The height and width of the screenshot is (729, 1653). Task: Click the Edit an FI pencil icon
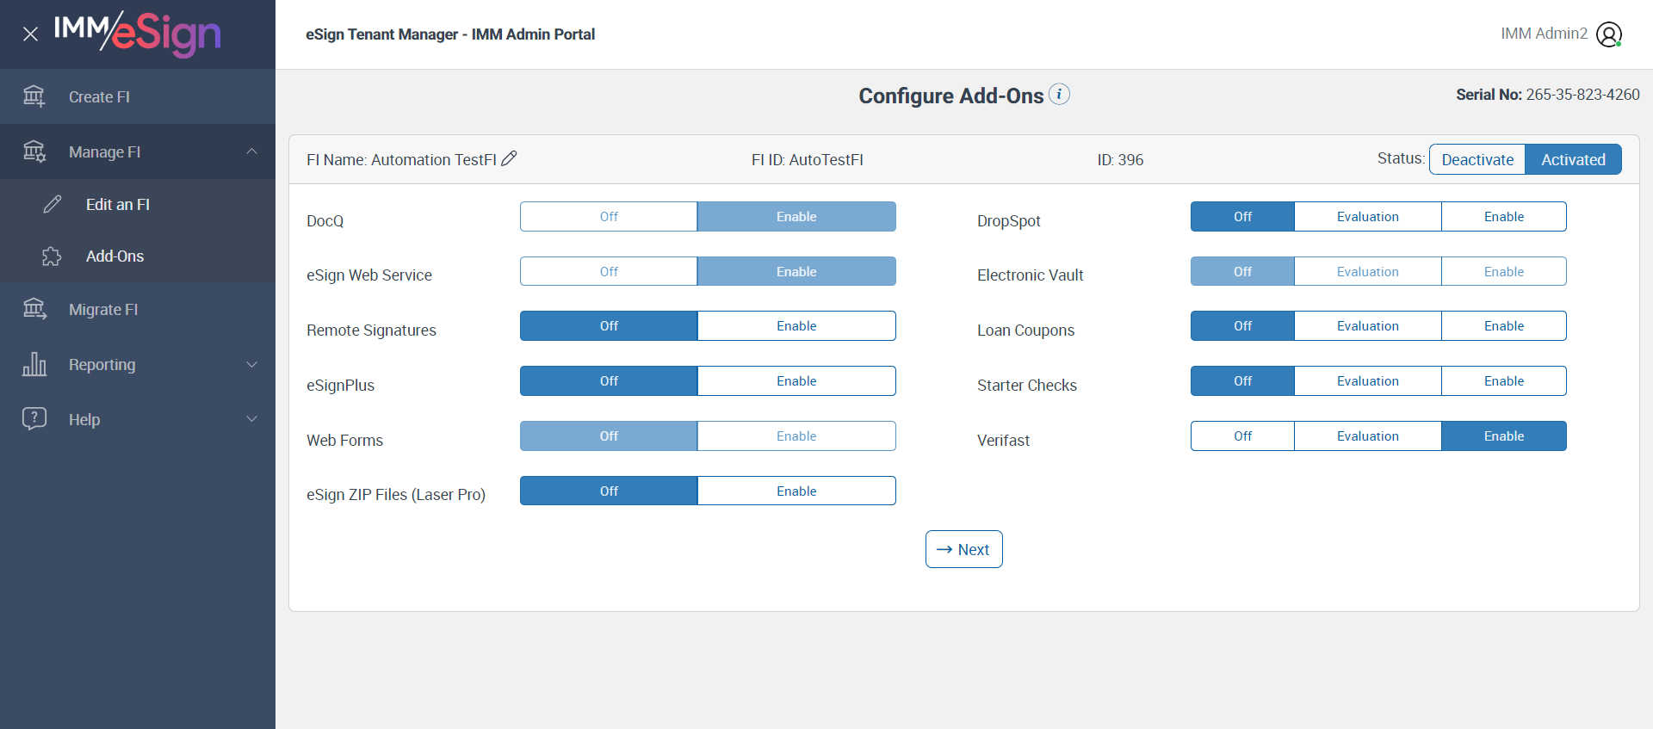(x=53, y=204)
